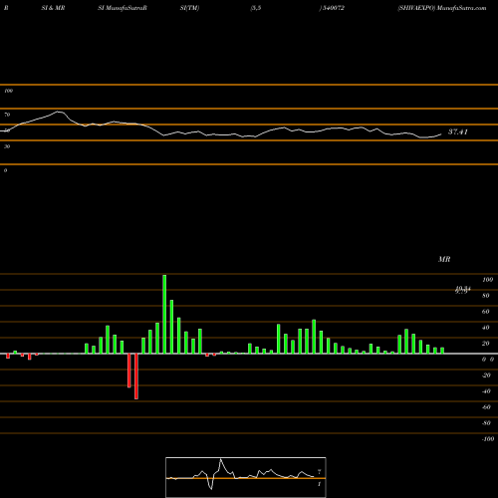
Task: Click the RSI 70 level label
Action: pos(7,115)
